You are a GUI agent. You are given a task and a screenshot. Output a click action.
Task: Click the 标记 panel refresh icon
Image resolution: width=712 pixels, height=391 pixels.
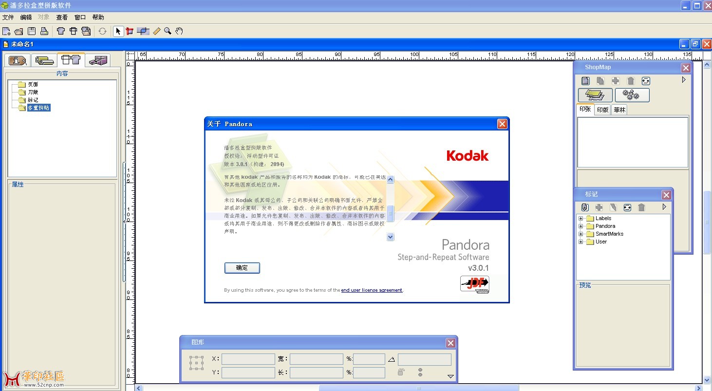coord(627,207)
